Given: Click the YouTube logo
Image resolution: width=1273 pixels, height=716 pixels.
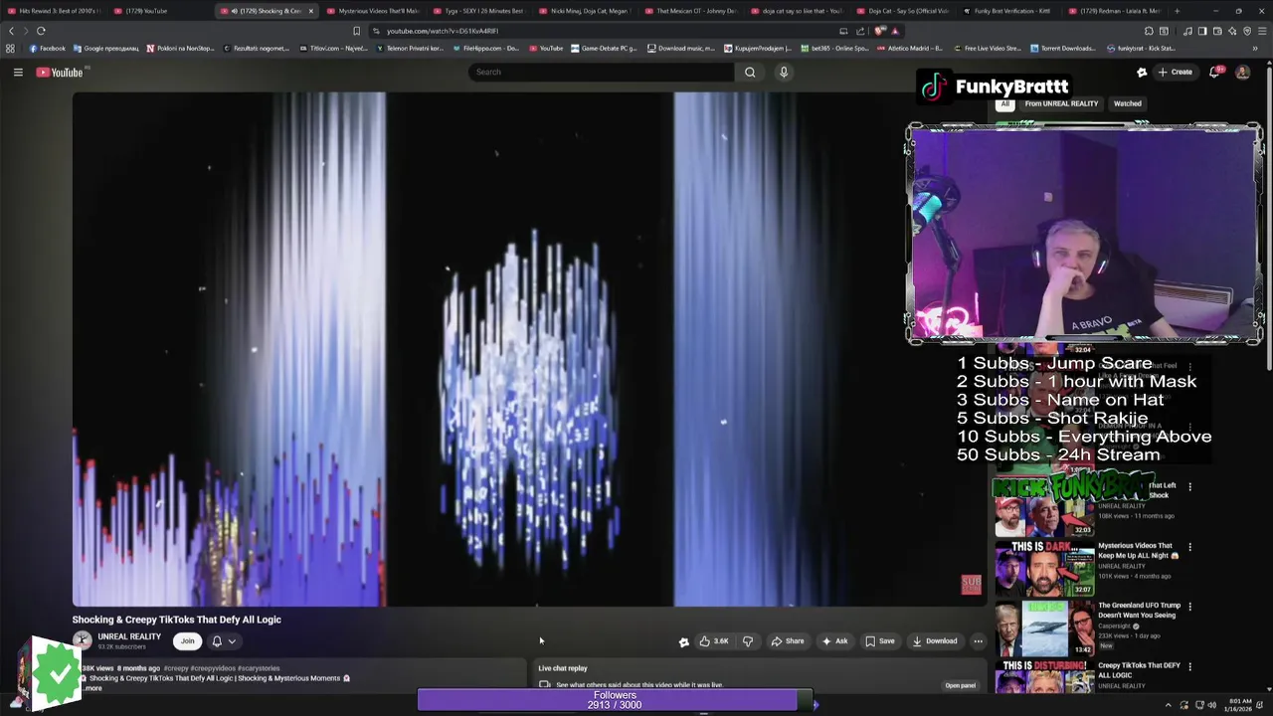Looking at the screenshot, I should click(x=60, y=72).
